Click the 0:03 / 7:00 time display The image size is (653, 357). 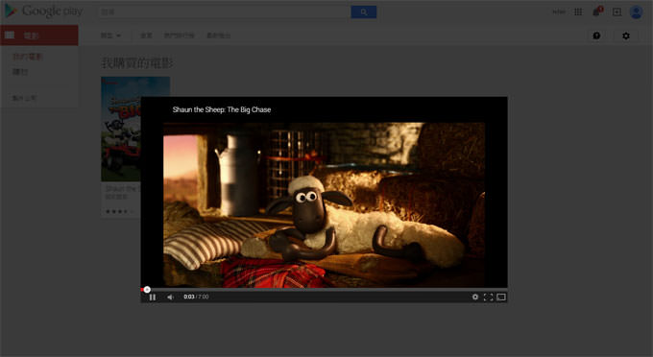coord(196,297)
